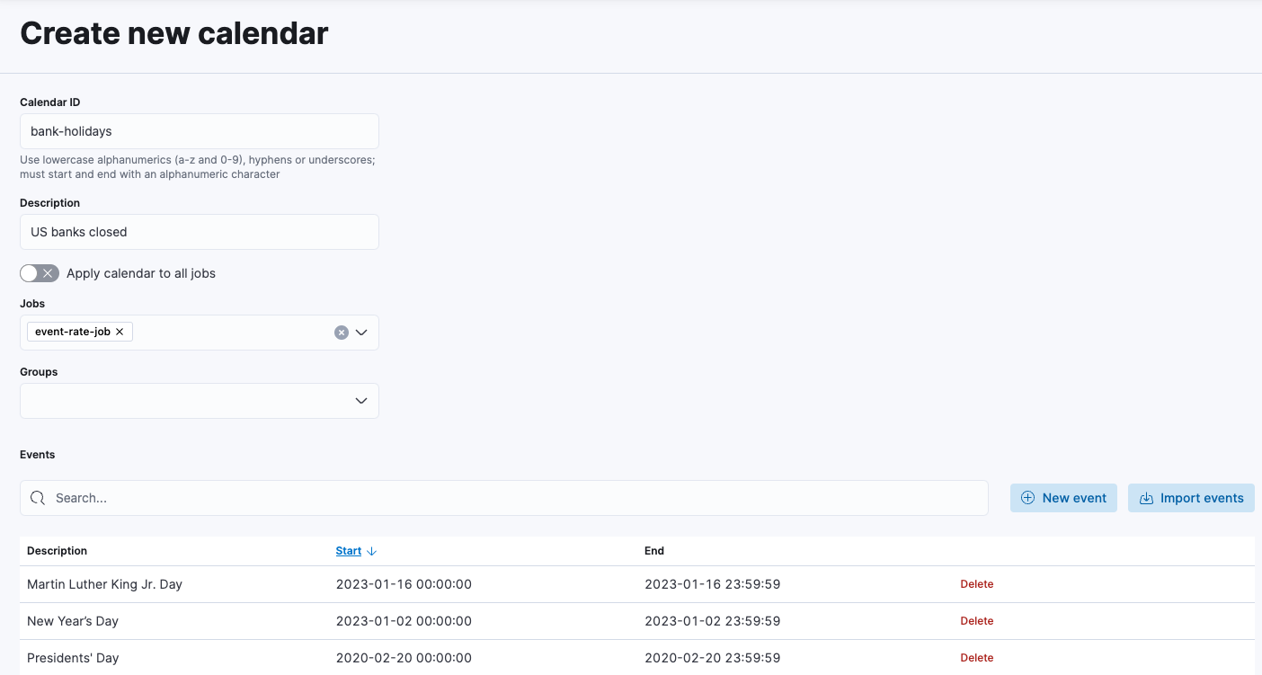Expand the Jobs dropdown chevron
This screenshot has width=1262, height=675.
361,333
